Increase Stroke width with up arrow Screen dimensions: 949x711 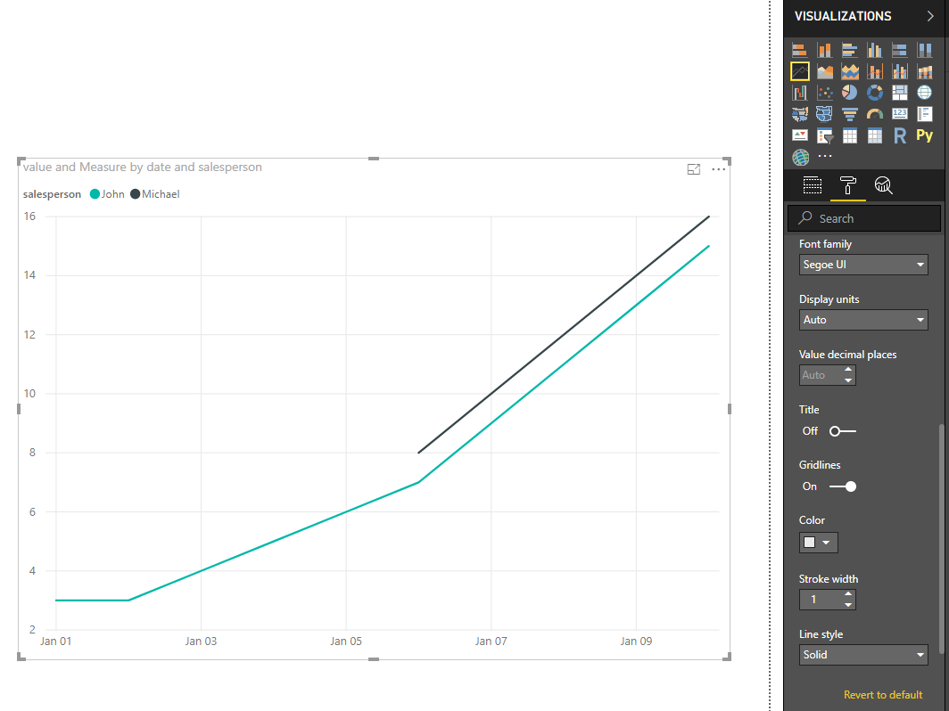(x=848, y=594)
